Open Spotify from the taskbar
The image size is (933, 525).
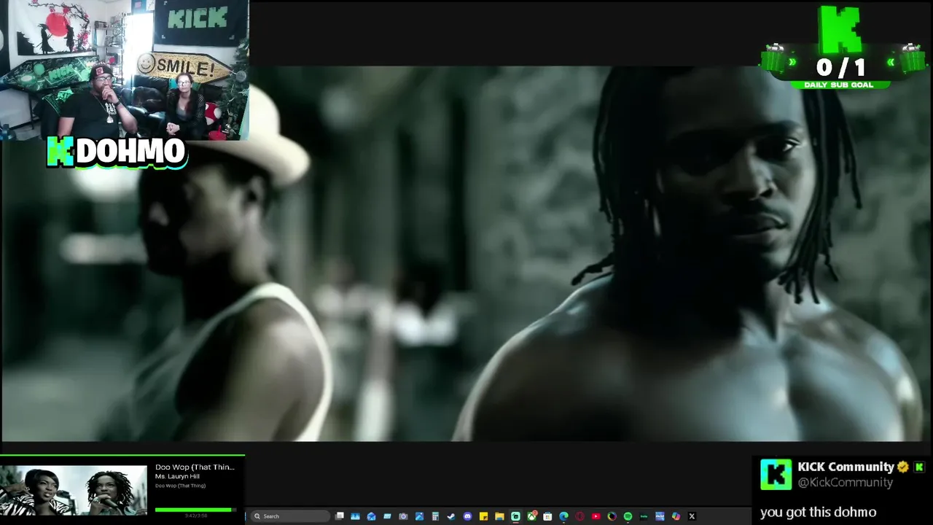click(628, 516)
